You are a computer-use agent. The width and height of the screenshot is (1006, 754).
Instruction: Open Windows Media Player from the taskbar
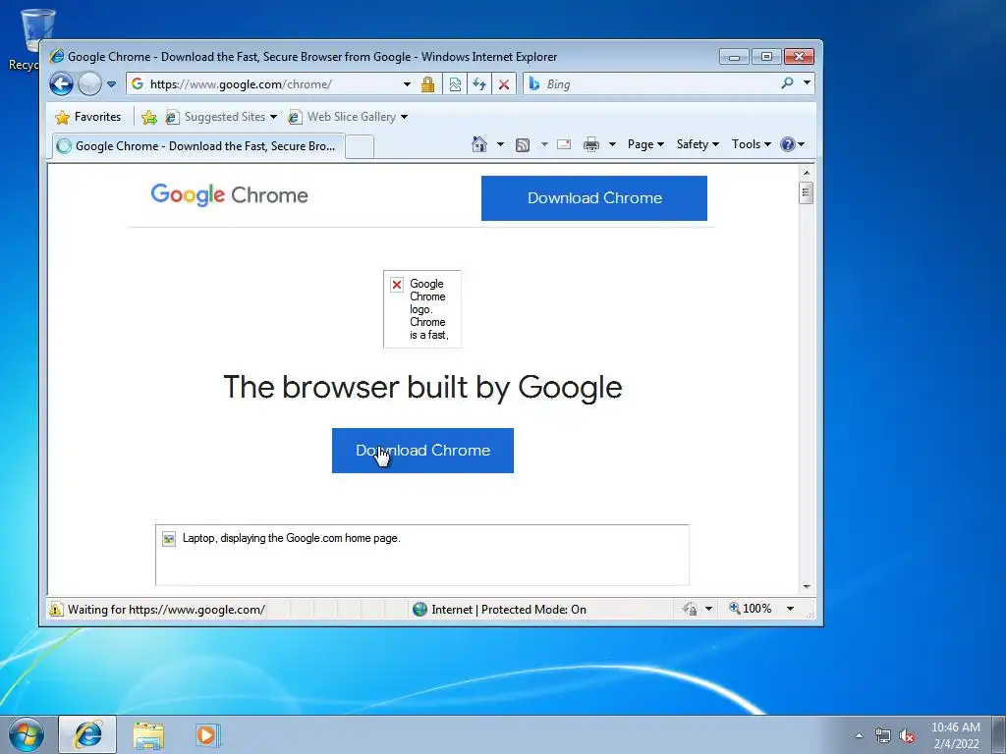pos(208,735)
